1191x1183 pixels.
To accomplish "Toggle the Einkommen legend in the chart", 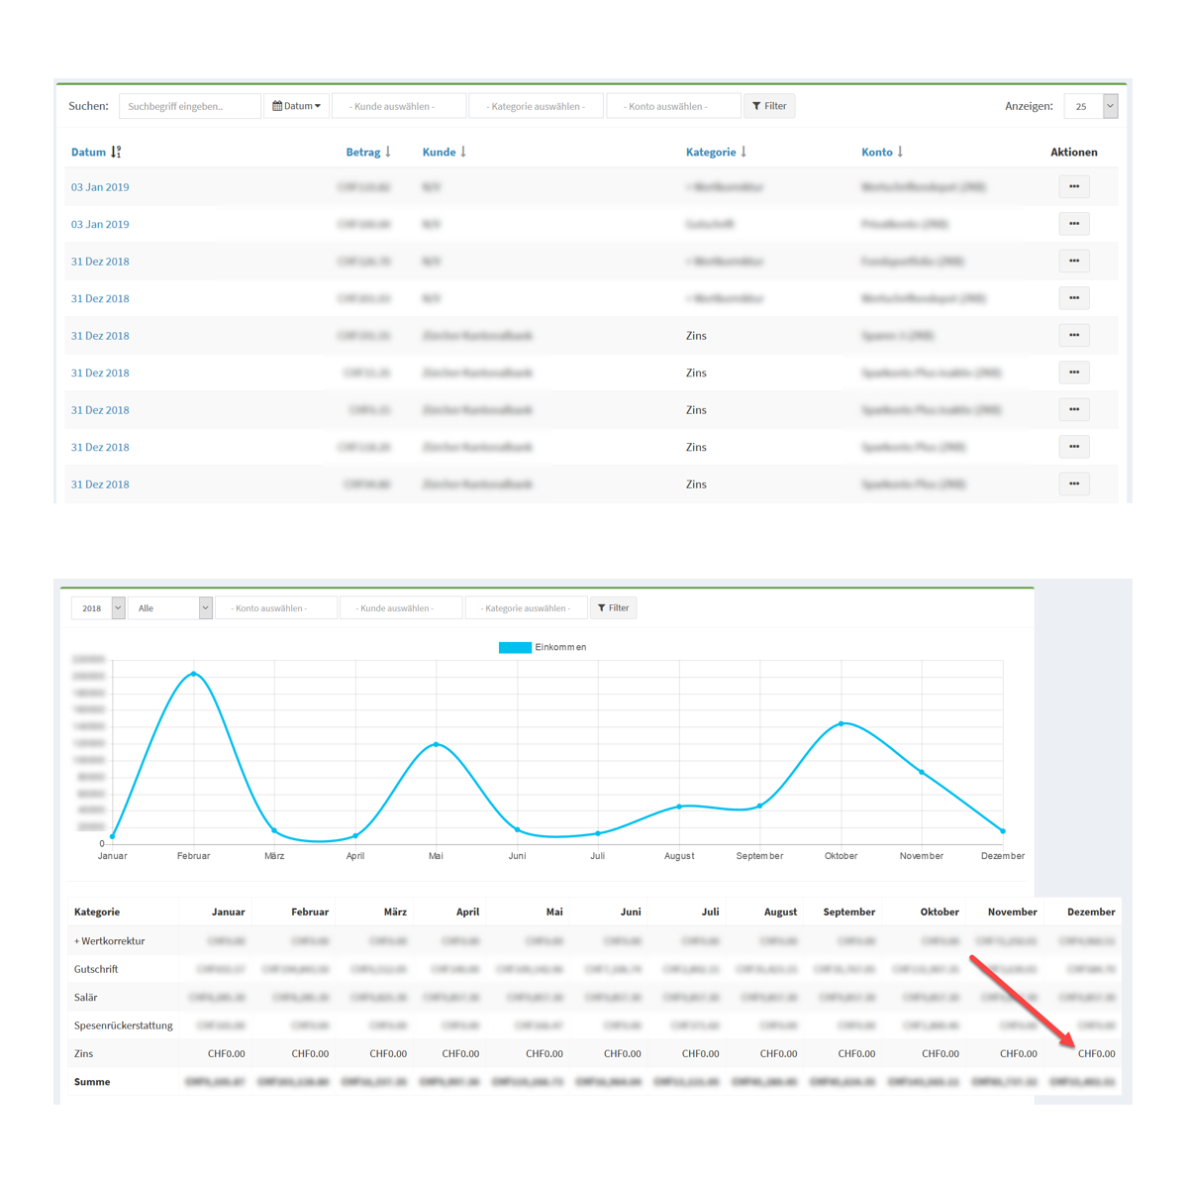I will [x=543, y=647].
